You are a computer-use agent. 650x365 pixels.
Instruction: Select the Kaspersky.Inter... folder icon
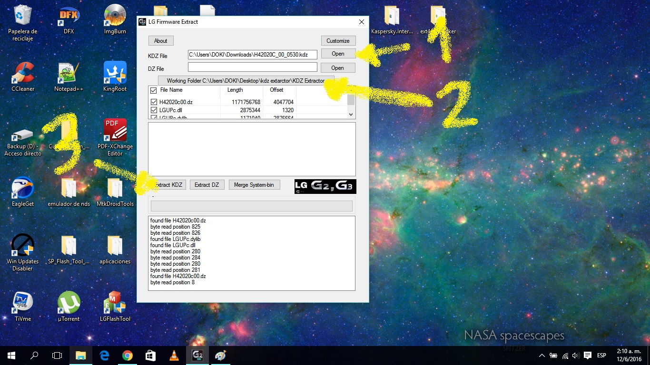(x=392, y=19)
